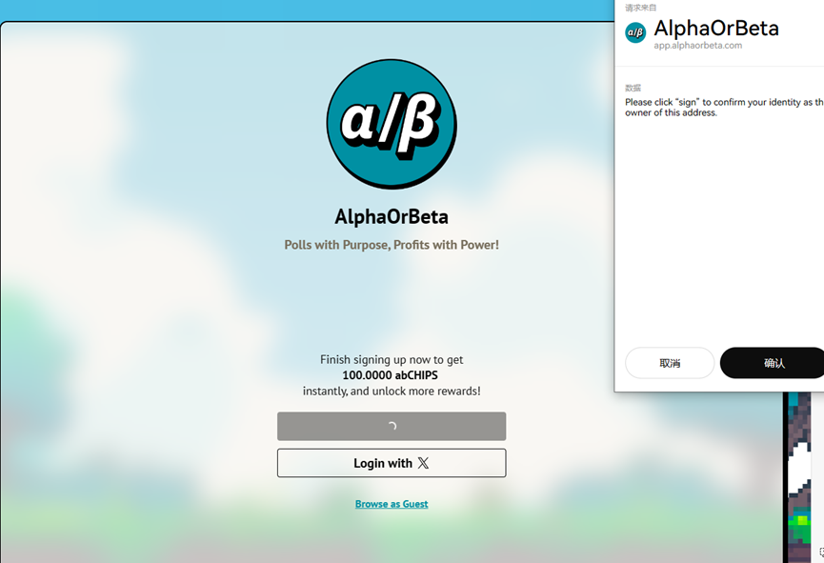Click the unlock more rewards text

(392, 392)
